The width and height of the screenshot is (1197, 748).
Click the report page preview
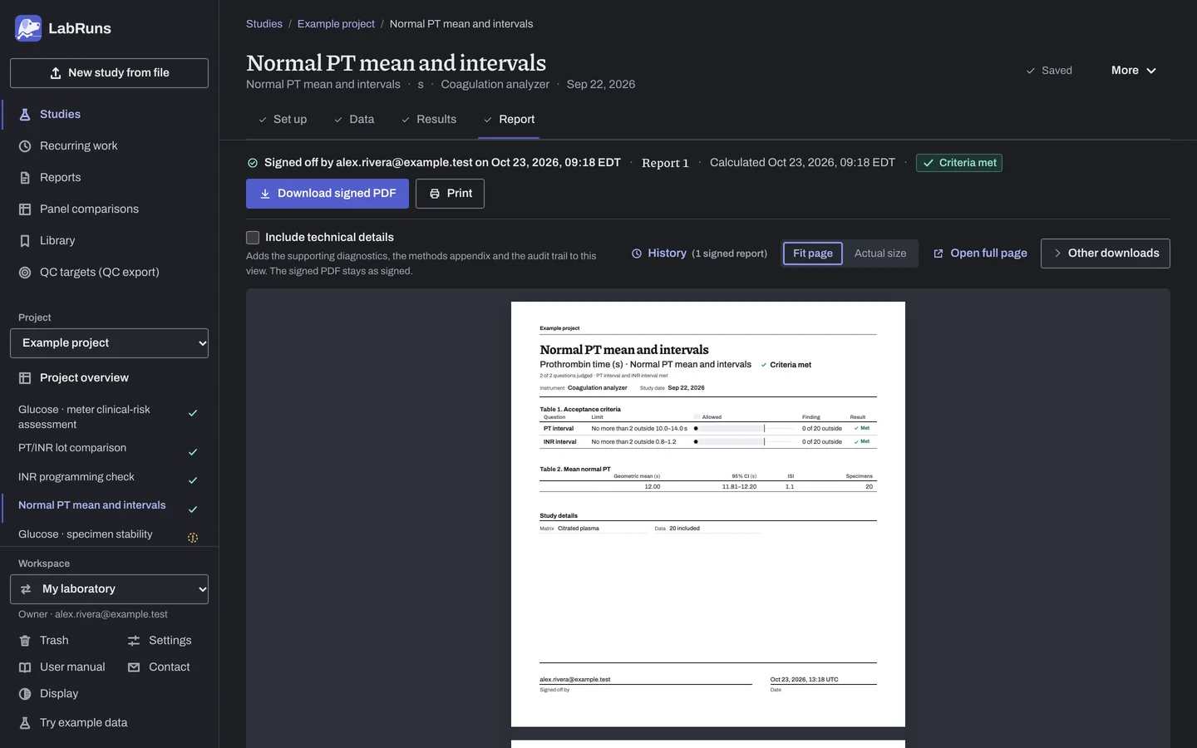(x=708, y=514)
